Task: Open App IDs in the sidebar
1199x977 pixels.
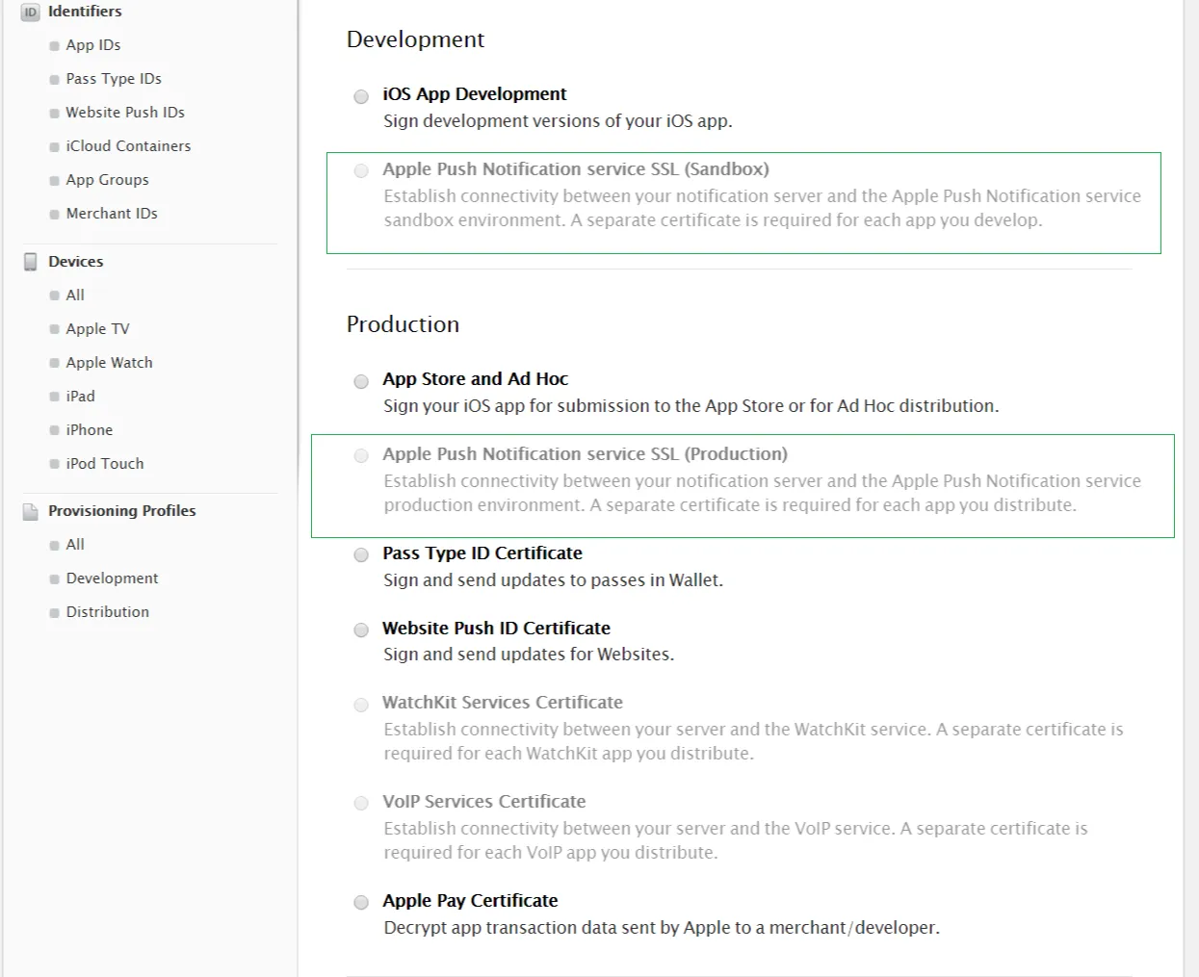Action: (92, 45)
